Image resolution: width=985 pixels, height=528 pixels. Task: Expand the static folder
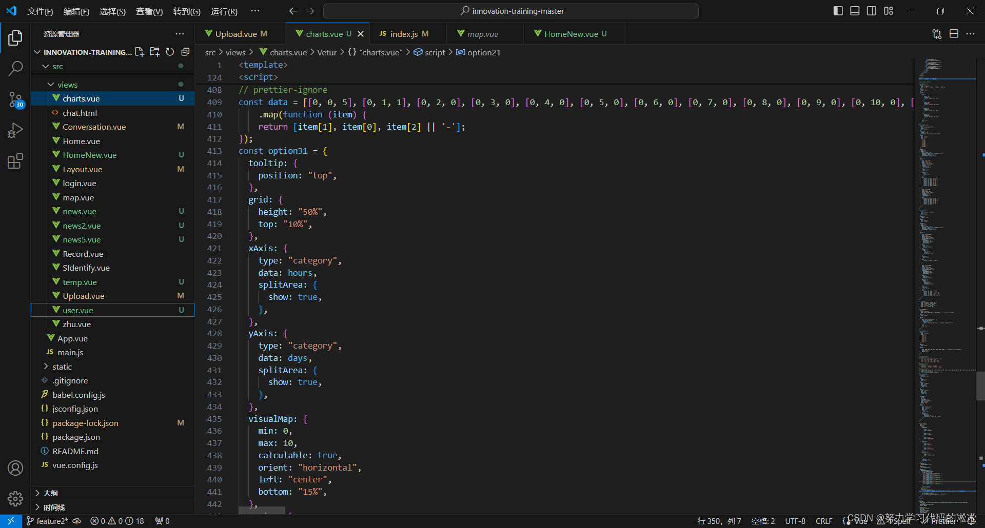(46, 367)
